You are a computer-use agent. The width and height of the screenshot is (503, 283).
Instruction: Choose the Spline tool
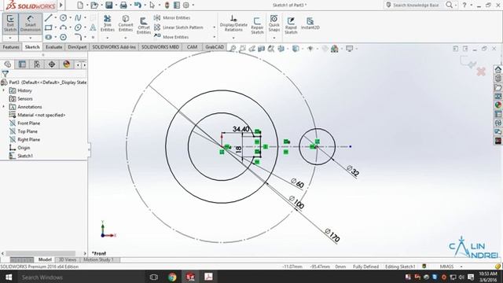pos(78,17)
